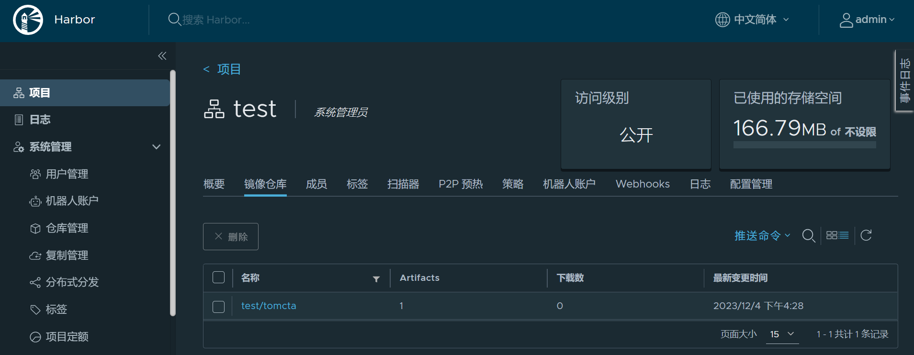Click the 分布式分发 share icon
The image size is (914, 355).
35,282
